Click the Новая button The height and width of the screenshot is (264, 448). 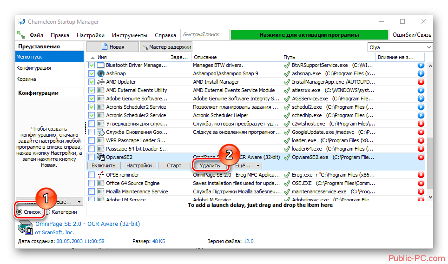[x=112, y=47]
